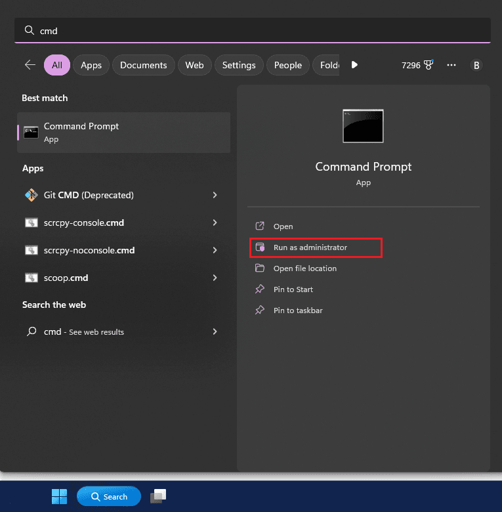
Task: Expand Git CMD (Deprecated) chevron
Action: pyautogui.click(x=215, y=195)
